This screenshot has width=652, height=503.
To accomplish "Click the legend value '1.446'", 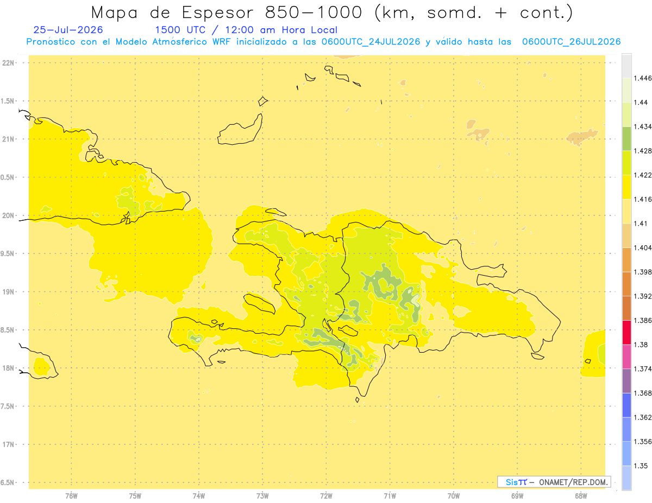I will (x=642, y=78).
